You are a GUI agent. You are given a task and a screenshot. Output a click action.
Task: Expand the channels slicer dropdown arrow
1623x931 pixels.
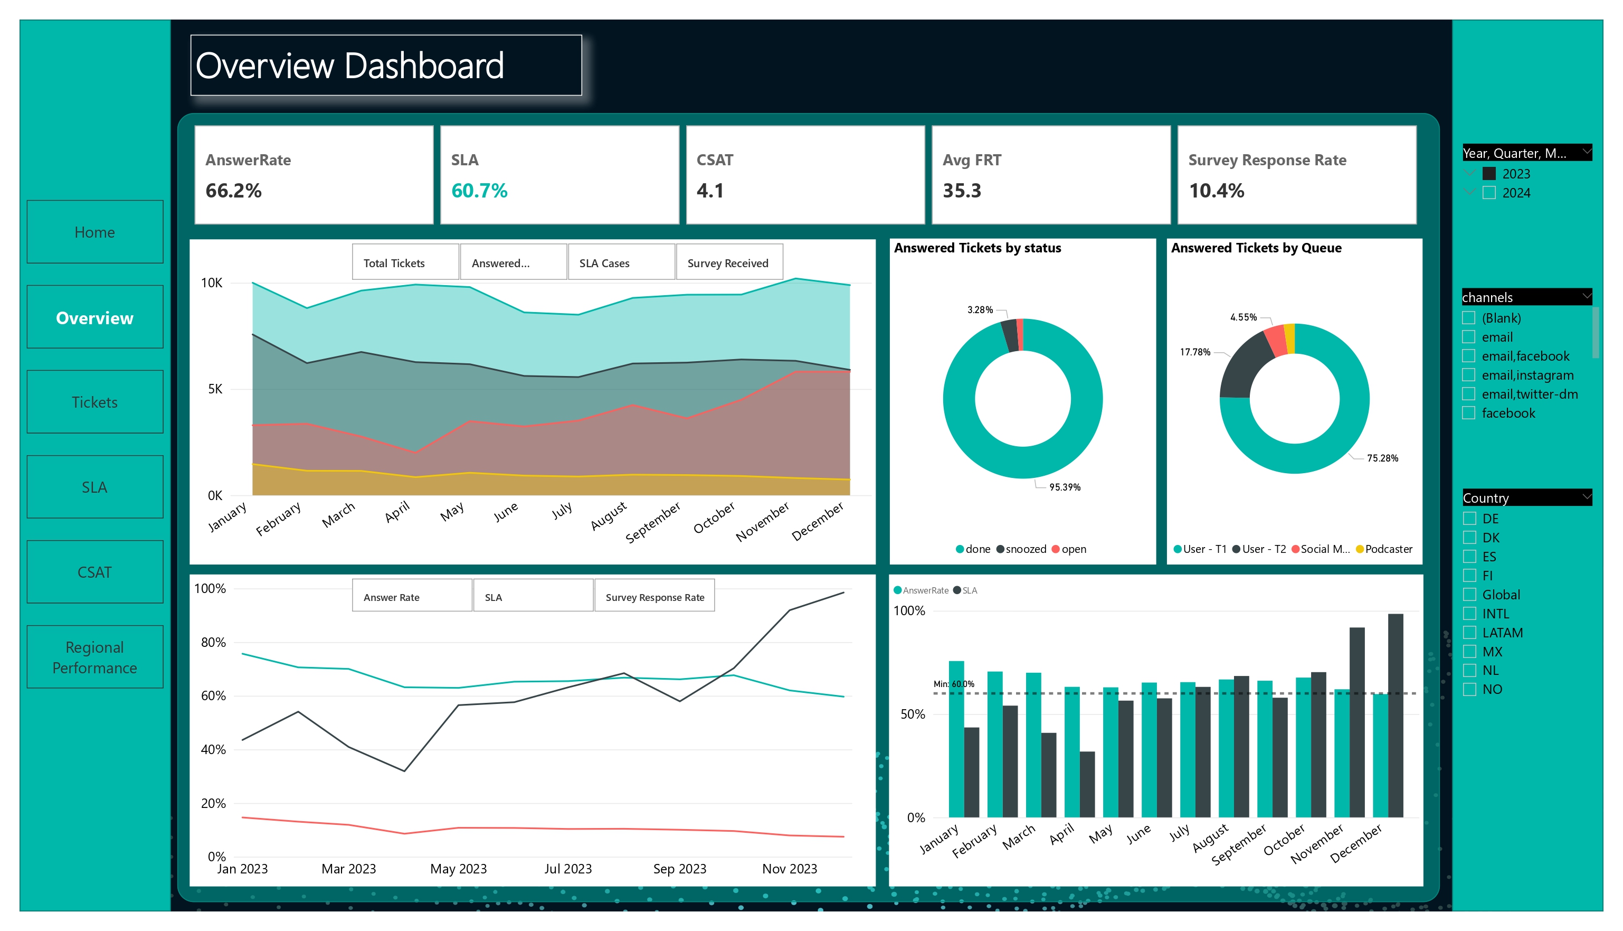tap(1586, 296)
